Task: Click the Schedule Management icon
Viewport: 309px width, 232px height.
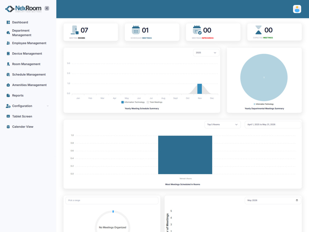Action: pos(8,74)
